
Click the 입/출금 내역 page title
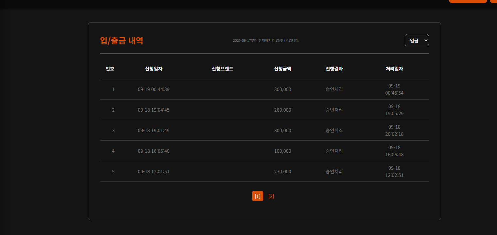pos(122,41)
